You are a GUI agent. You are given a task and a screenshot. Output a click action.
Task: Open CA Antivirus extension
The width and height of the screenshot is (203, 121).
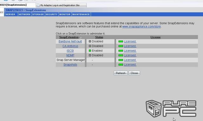click(70, 46)
